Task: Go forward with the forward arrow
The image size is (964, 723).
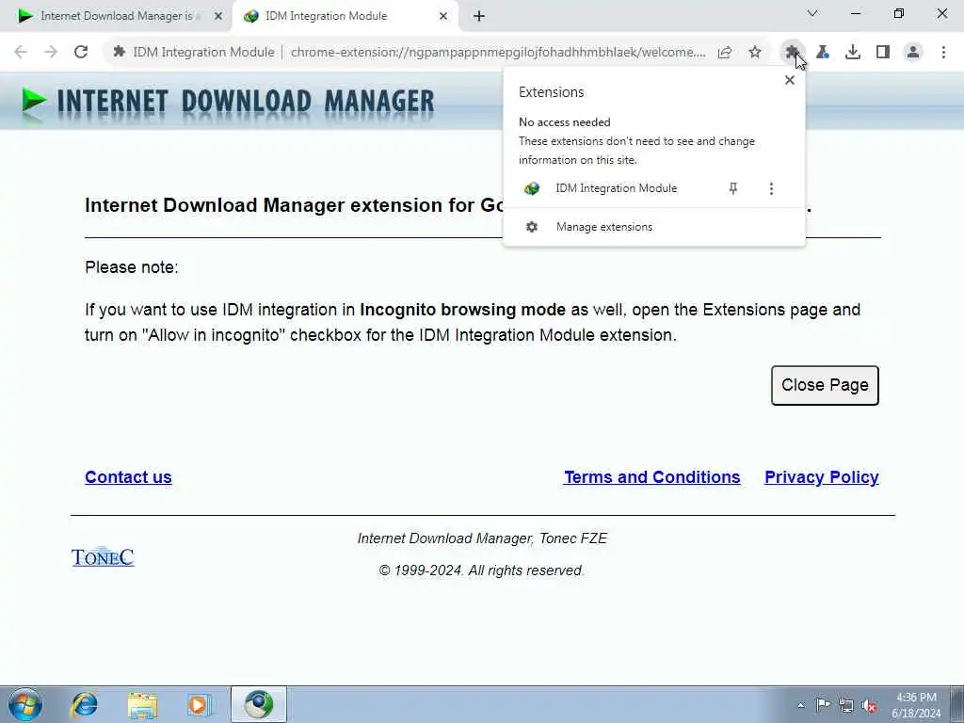Action: point(51,53)
